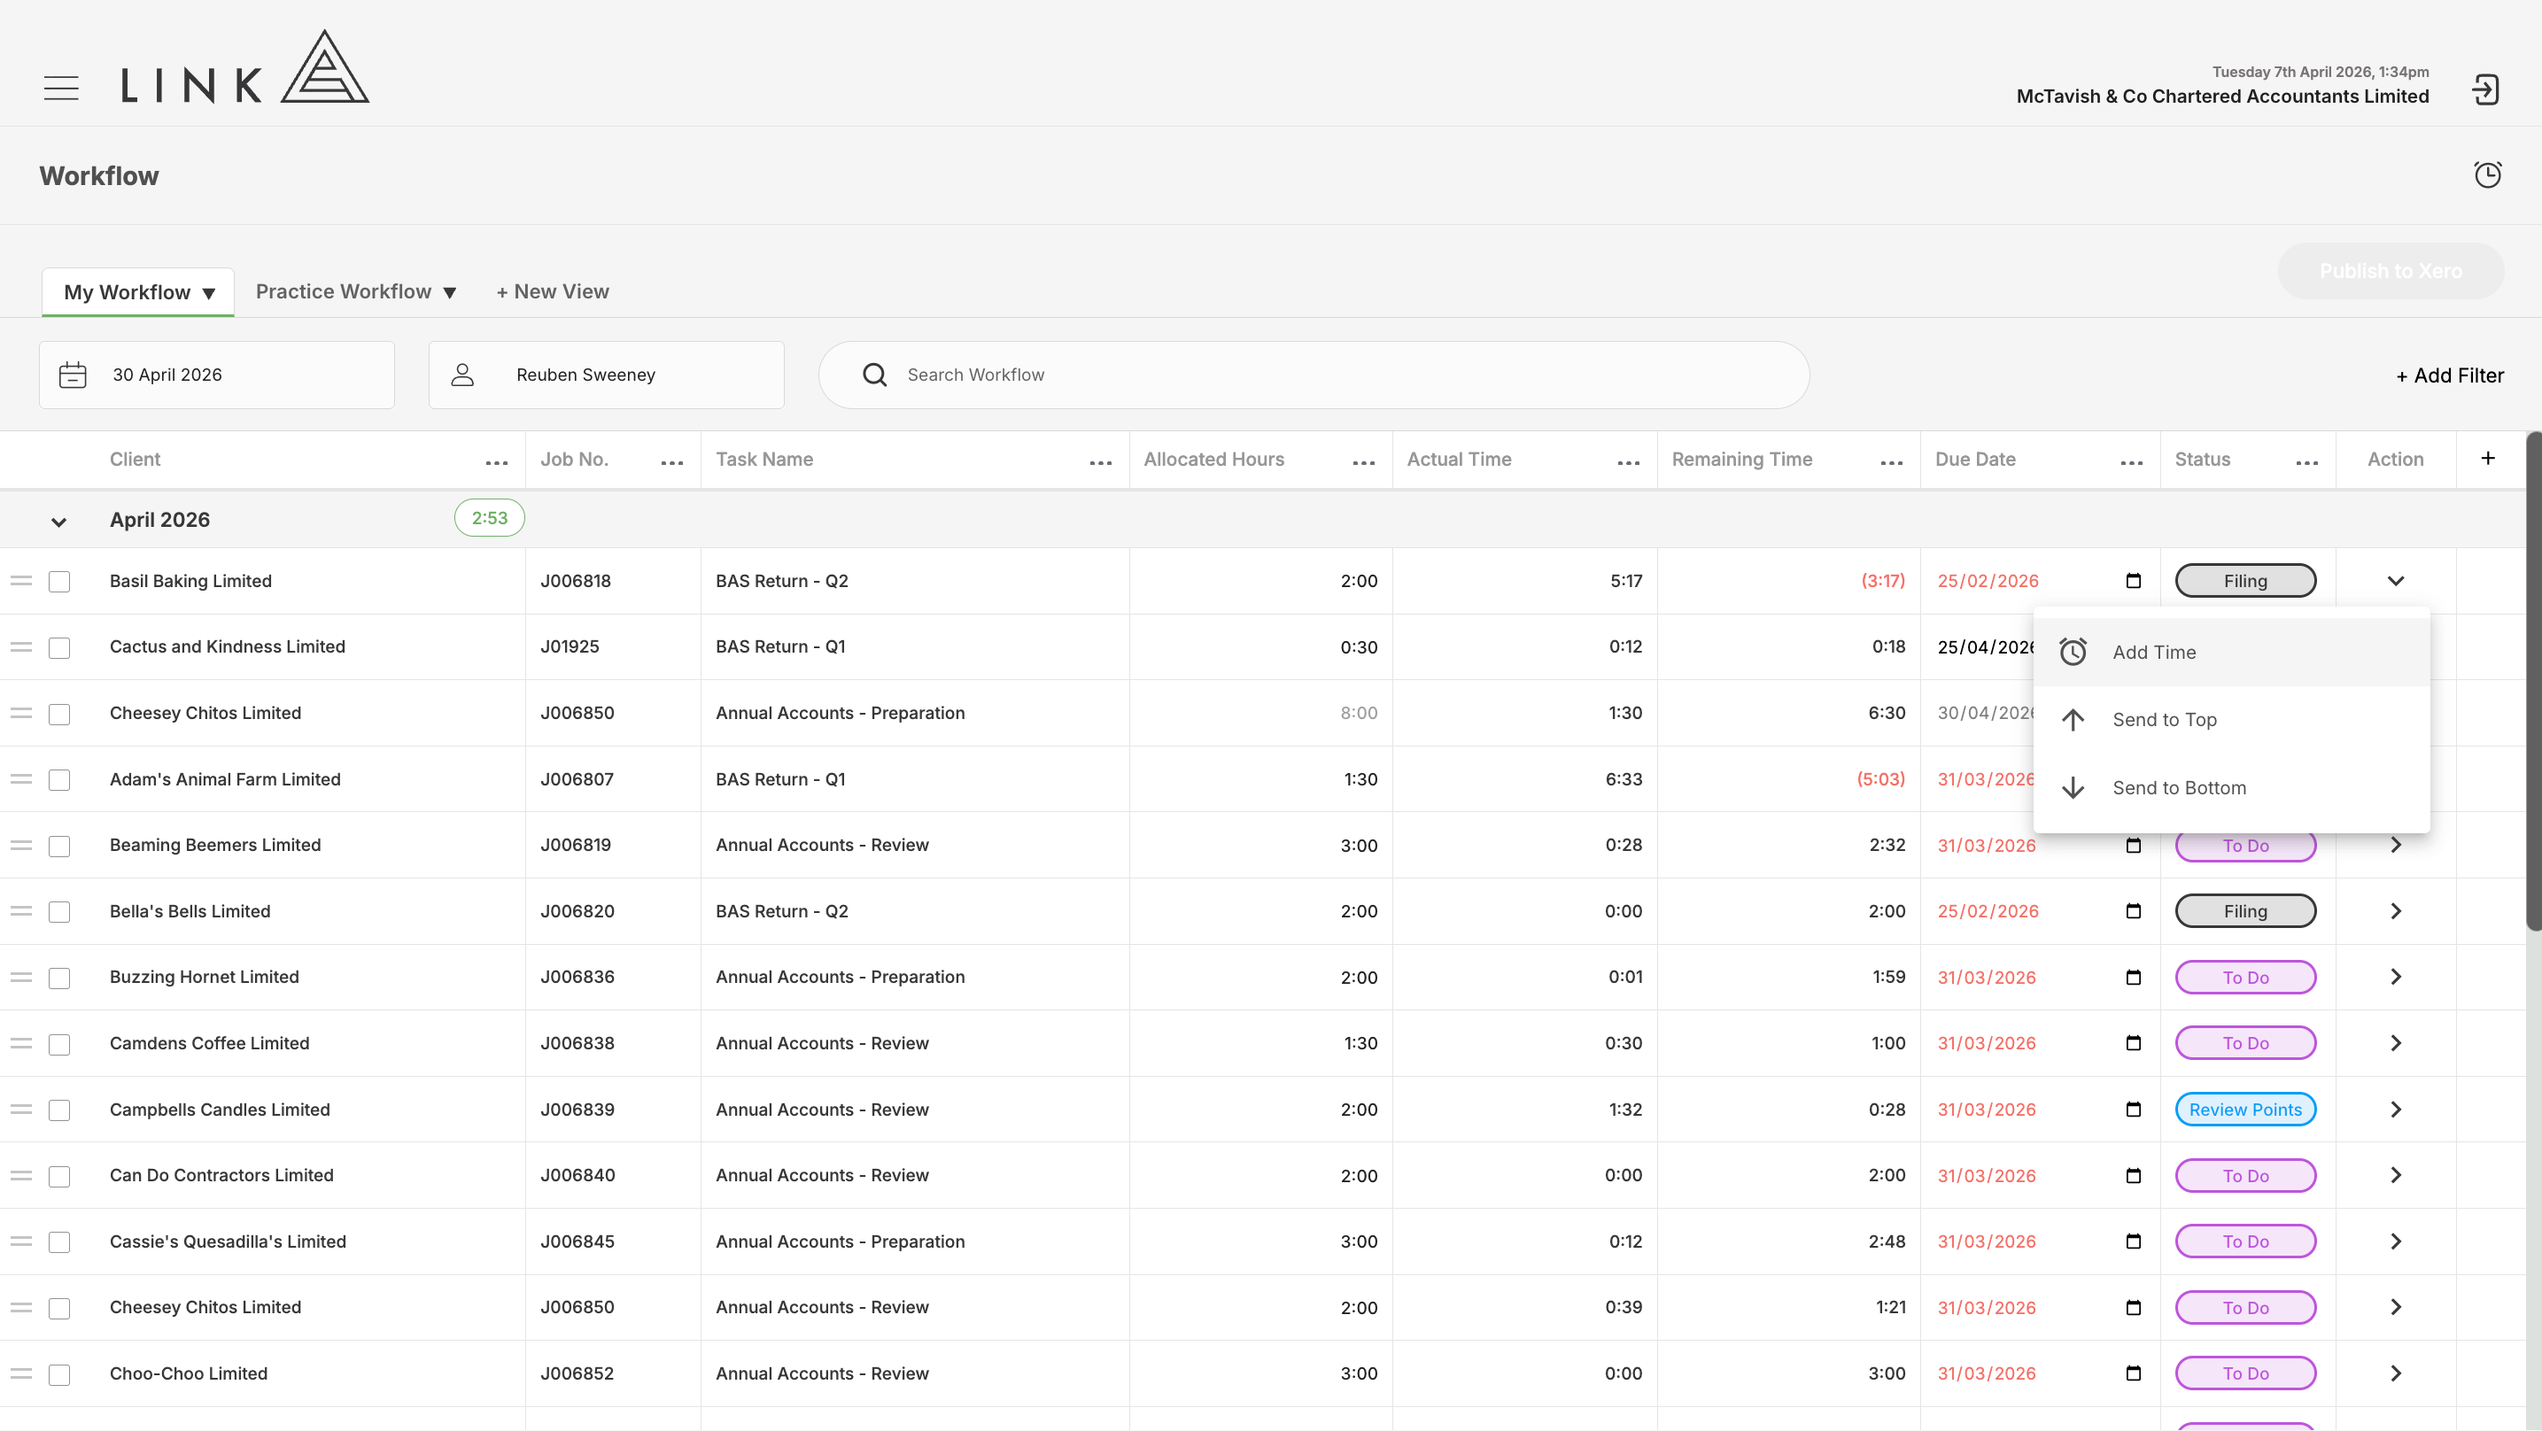Open due date calendar for Campbells Candles Limited

click(x=2134, y=1110)
